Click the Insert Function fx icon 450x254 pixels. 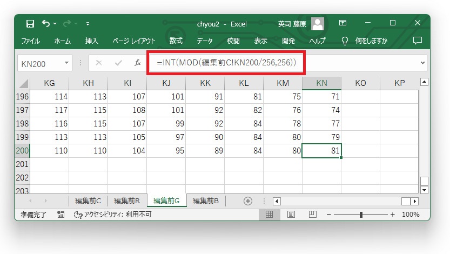click(x=138, y=63)
